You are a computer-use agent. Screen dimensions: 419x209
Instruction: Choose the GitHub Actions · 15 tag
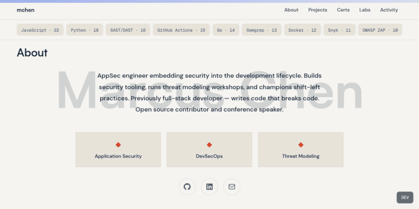pos(181,30)
